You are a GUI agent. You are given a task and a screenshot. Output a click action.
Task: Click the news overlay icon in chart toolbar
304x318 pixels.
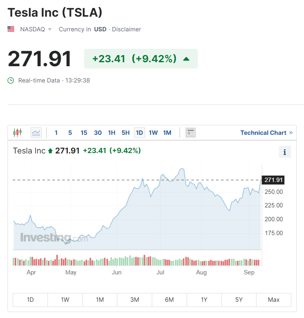click(x=191, y=133)
